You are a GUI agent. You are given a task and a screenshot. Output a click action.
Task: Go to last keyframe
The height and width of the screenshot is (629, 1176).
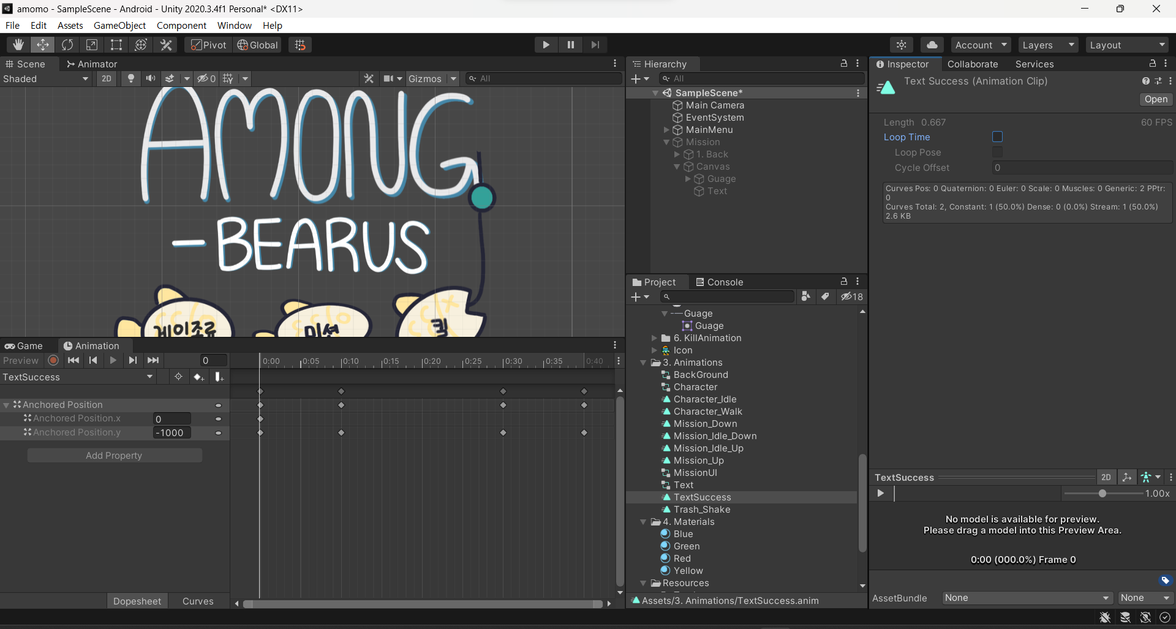pos(153,360)
